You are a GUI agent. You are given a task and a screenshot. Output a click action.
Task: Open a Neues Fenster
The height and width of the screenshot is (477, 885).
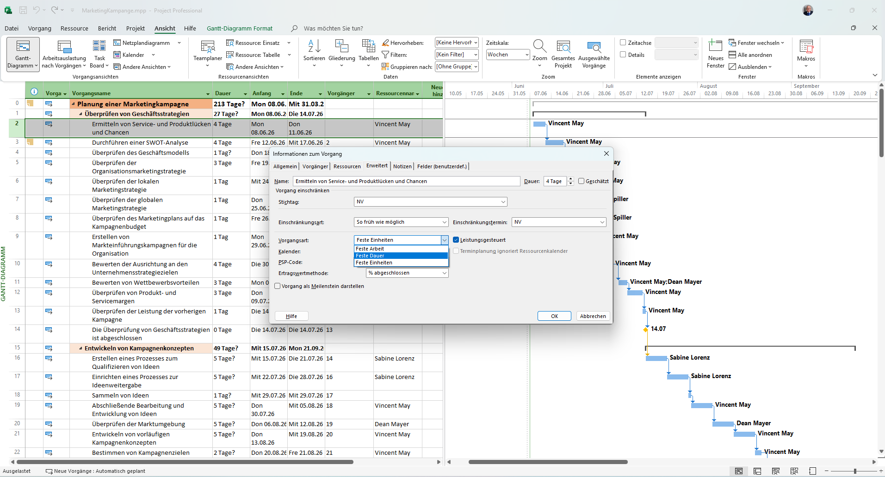716,54
